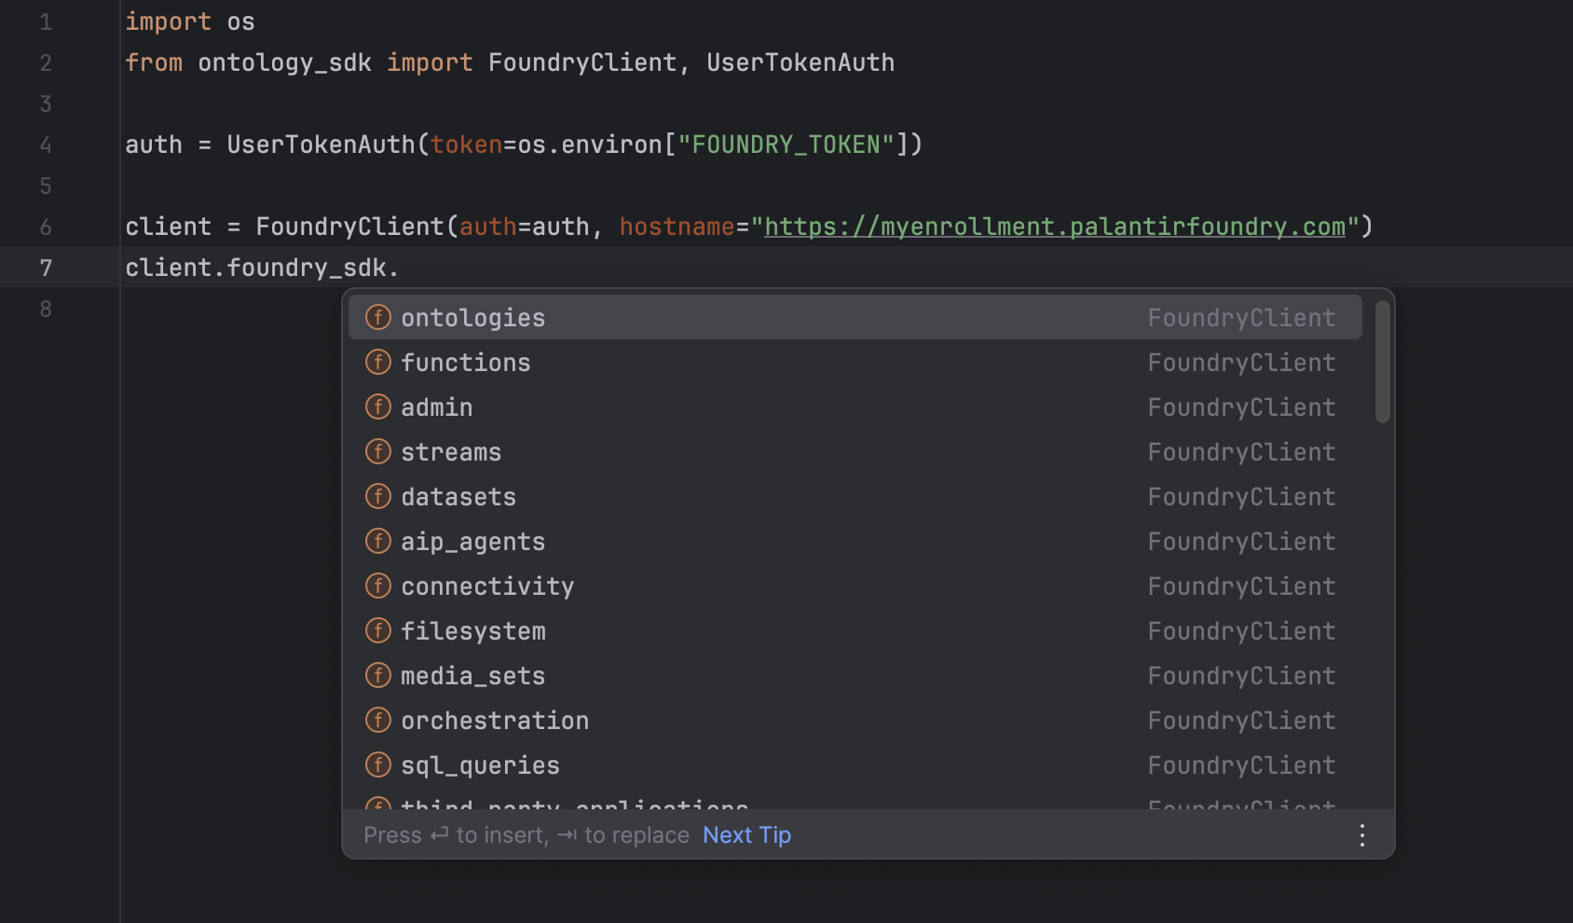Click the field icon next to admin
Viewport: 1573px width, 923px height.
click(x=377, y=406)
